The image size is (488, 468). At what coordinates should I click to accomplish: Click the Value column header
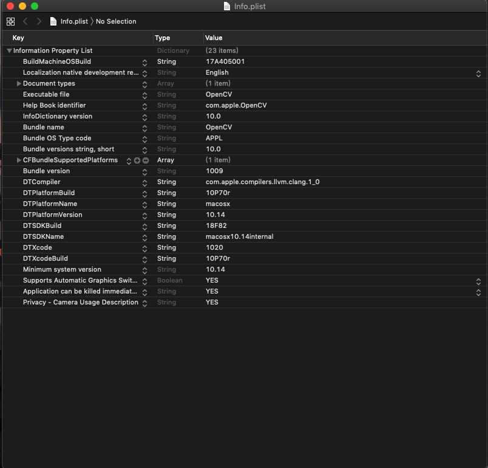(x=214, y=38)
